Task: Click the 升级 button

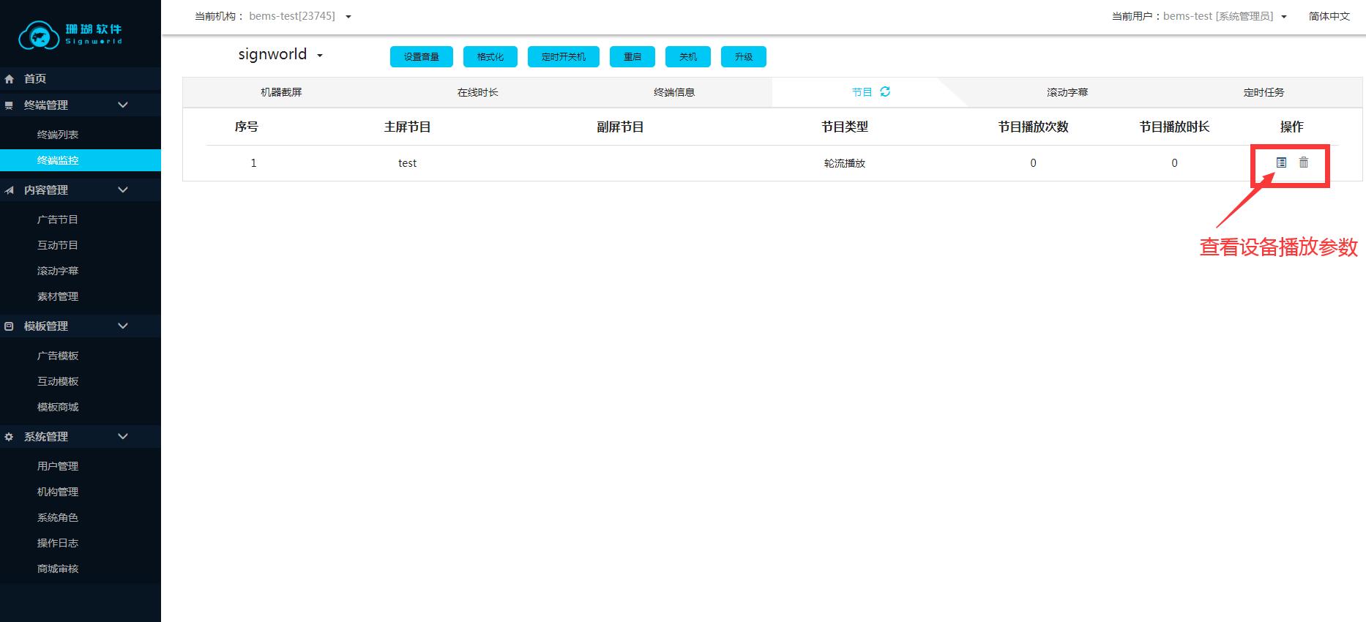Action: (x=744, y=56)
